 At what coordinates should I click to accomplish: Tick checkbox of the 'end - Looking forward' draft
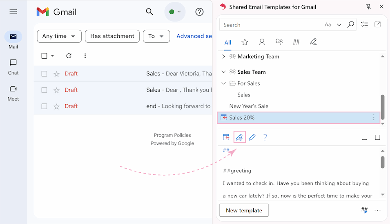click(x=44, y=106)
